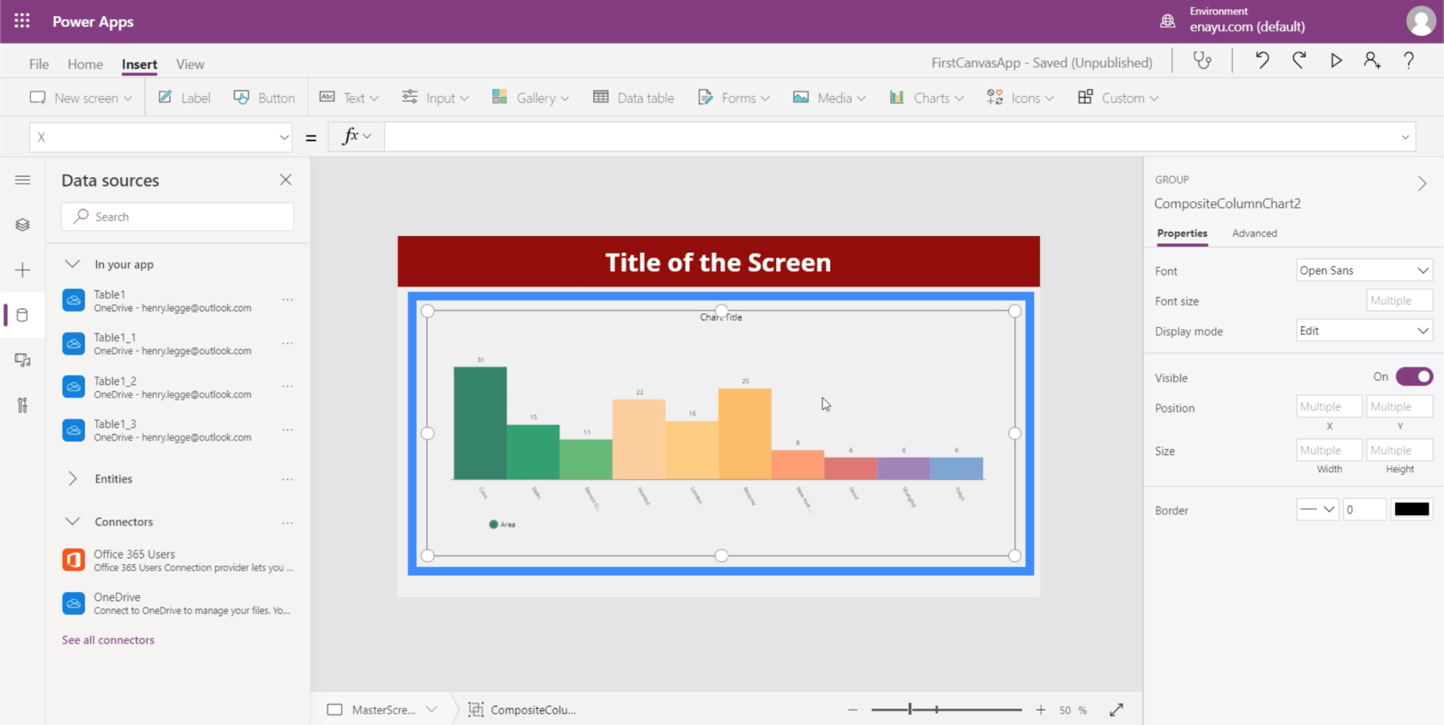The height and width of the screenshot is (725, 1444).
Task: Click the zoom slider handle
Action: (x=910, y=710)
